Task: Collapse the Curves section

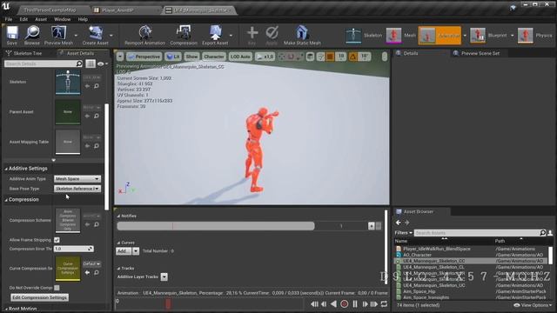Action: 118,243
